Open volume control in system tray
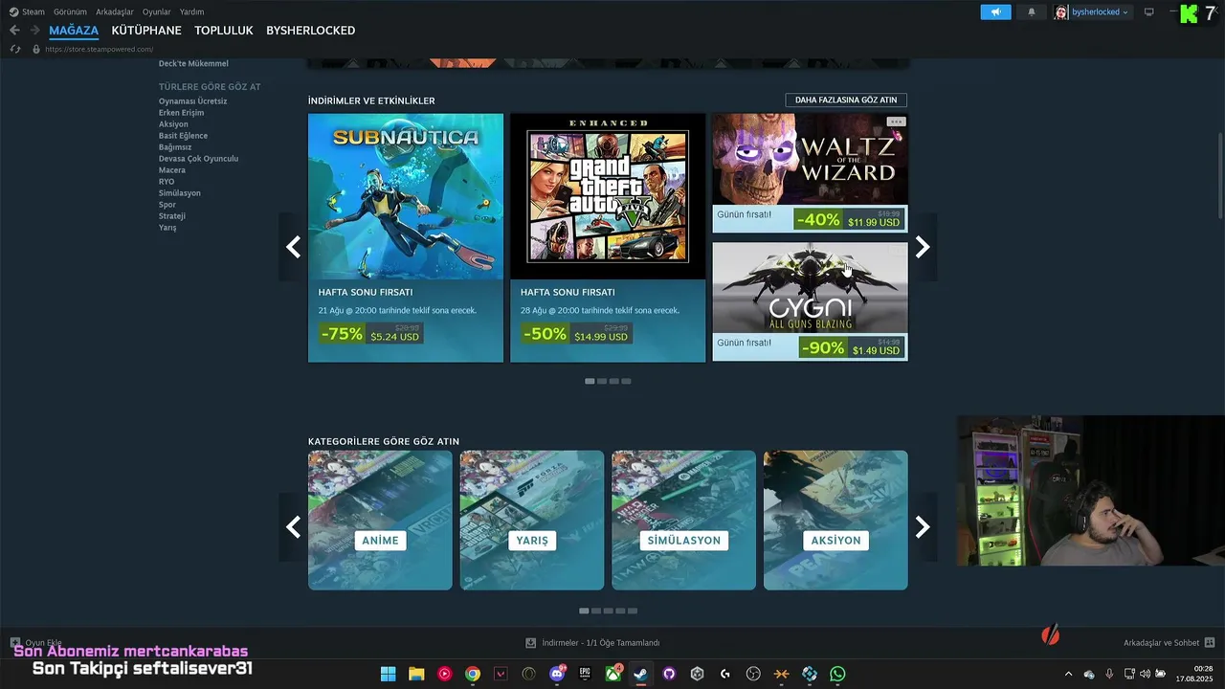The width and height of the screenshot is (1225, 689). coord(1146,674)
